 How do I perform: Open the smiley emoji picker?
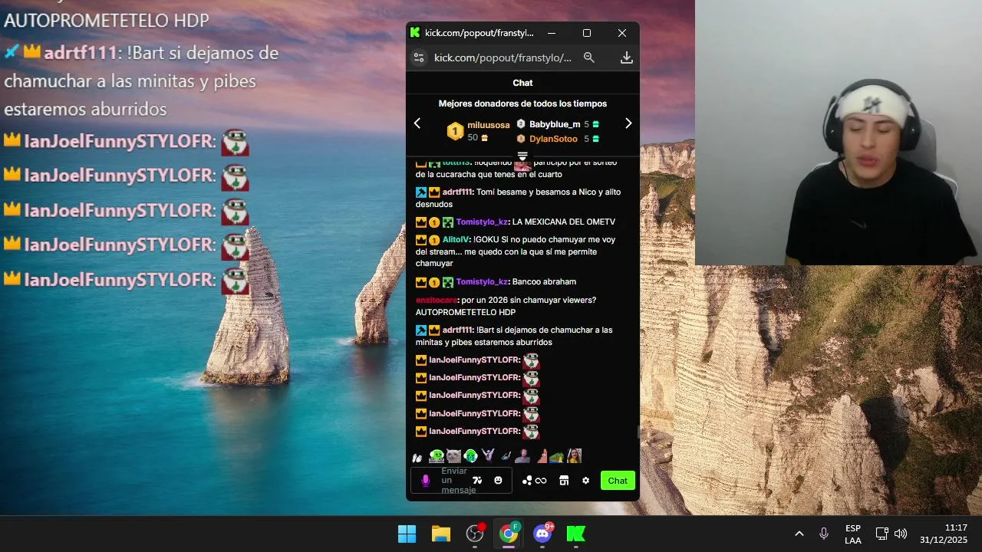498,481
